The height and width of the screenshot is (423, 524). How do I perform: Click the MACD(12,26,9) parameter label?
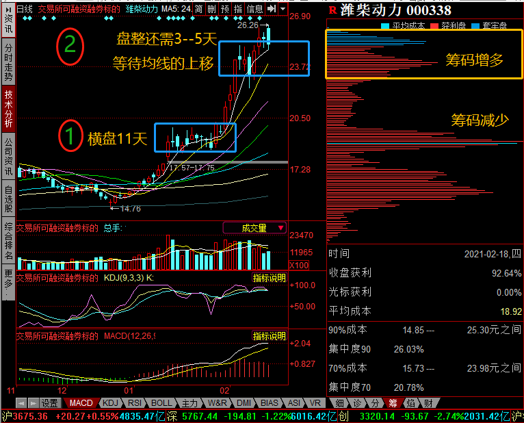130,335
